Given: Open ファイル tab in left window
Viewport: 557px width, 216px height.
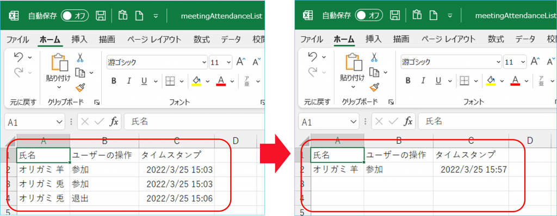Looking at the screenshot, I should [x=18, y=40].
